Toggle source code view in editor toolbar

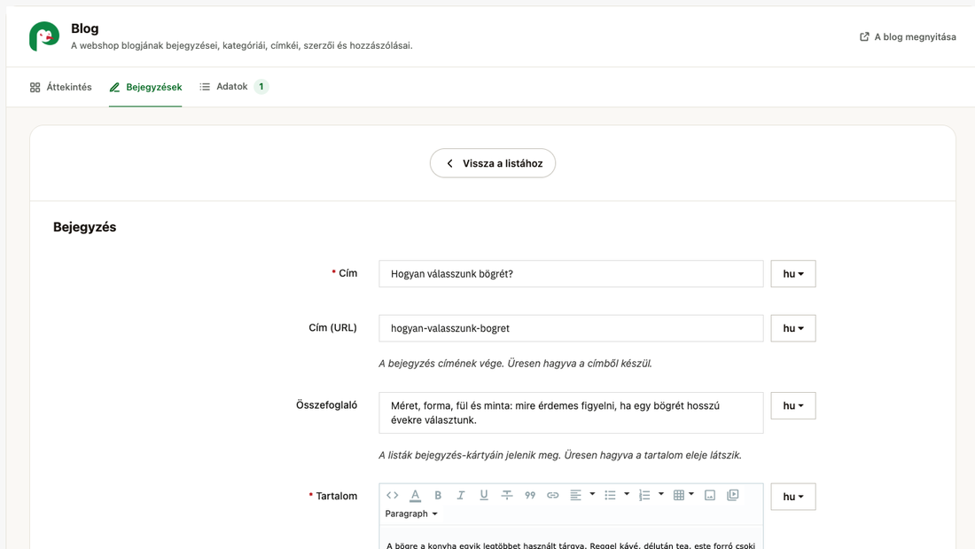(x=392, y=496)
